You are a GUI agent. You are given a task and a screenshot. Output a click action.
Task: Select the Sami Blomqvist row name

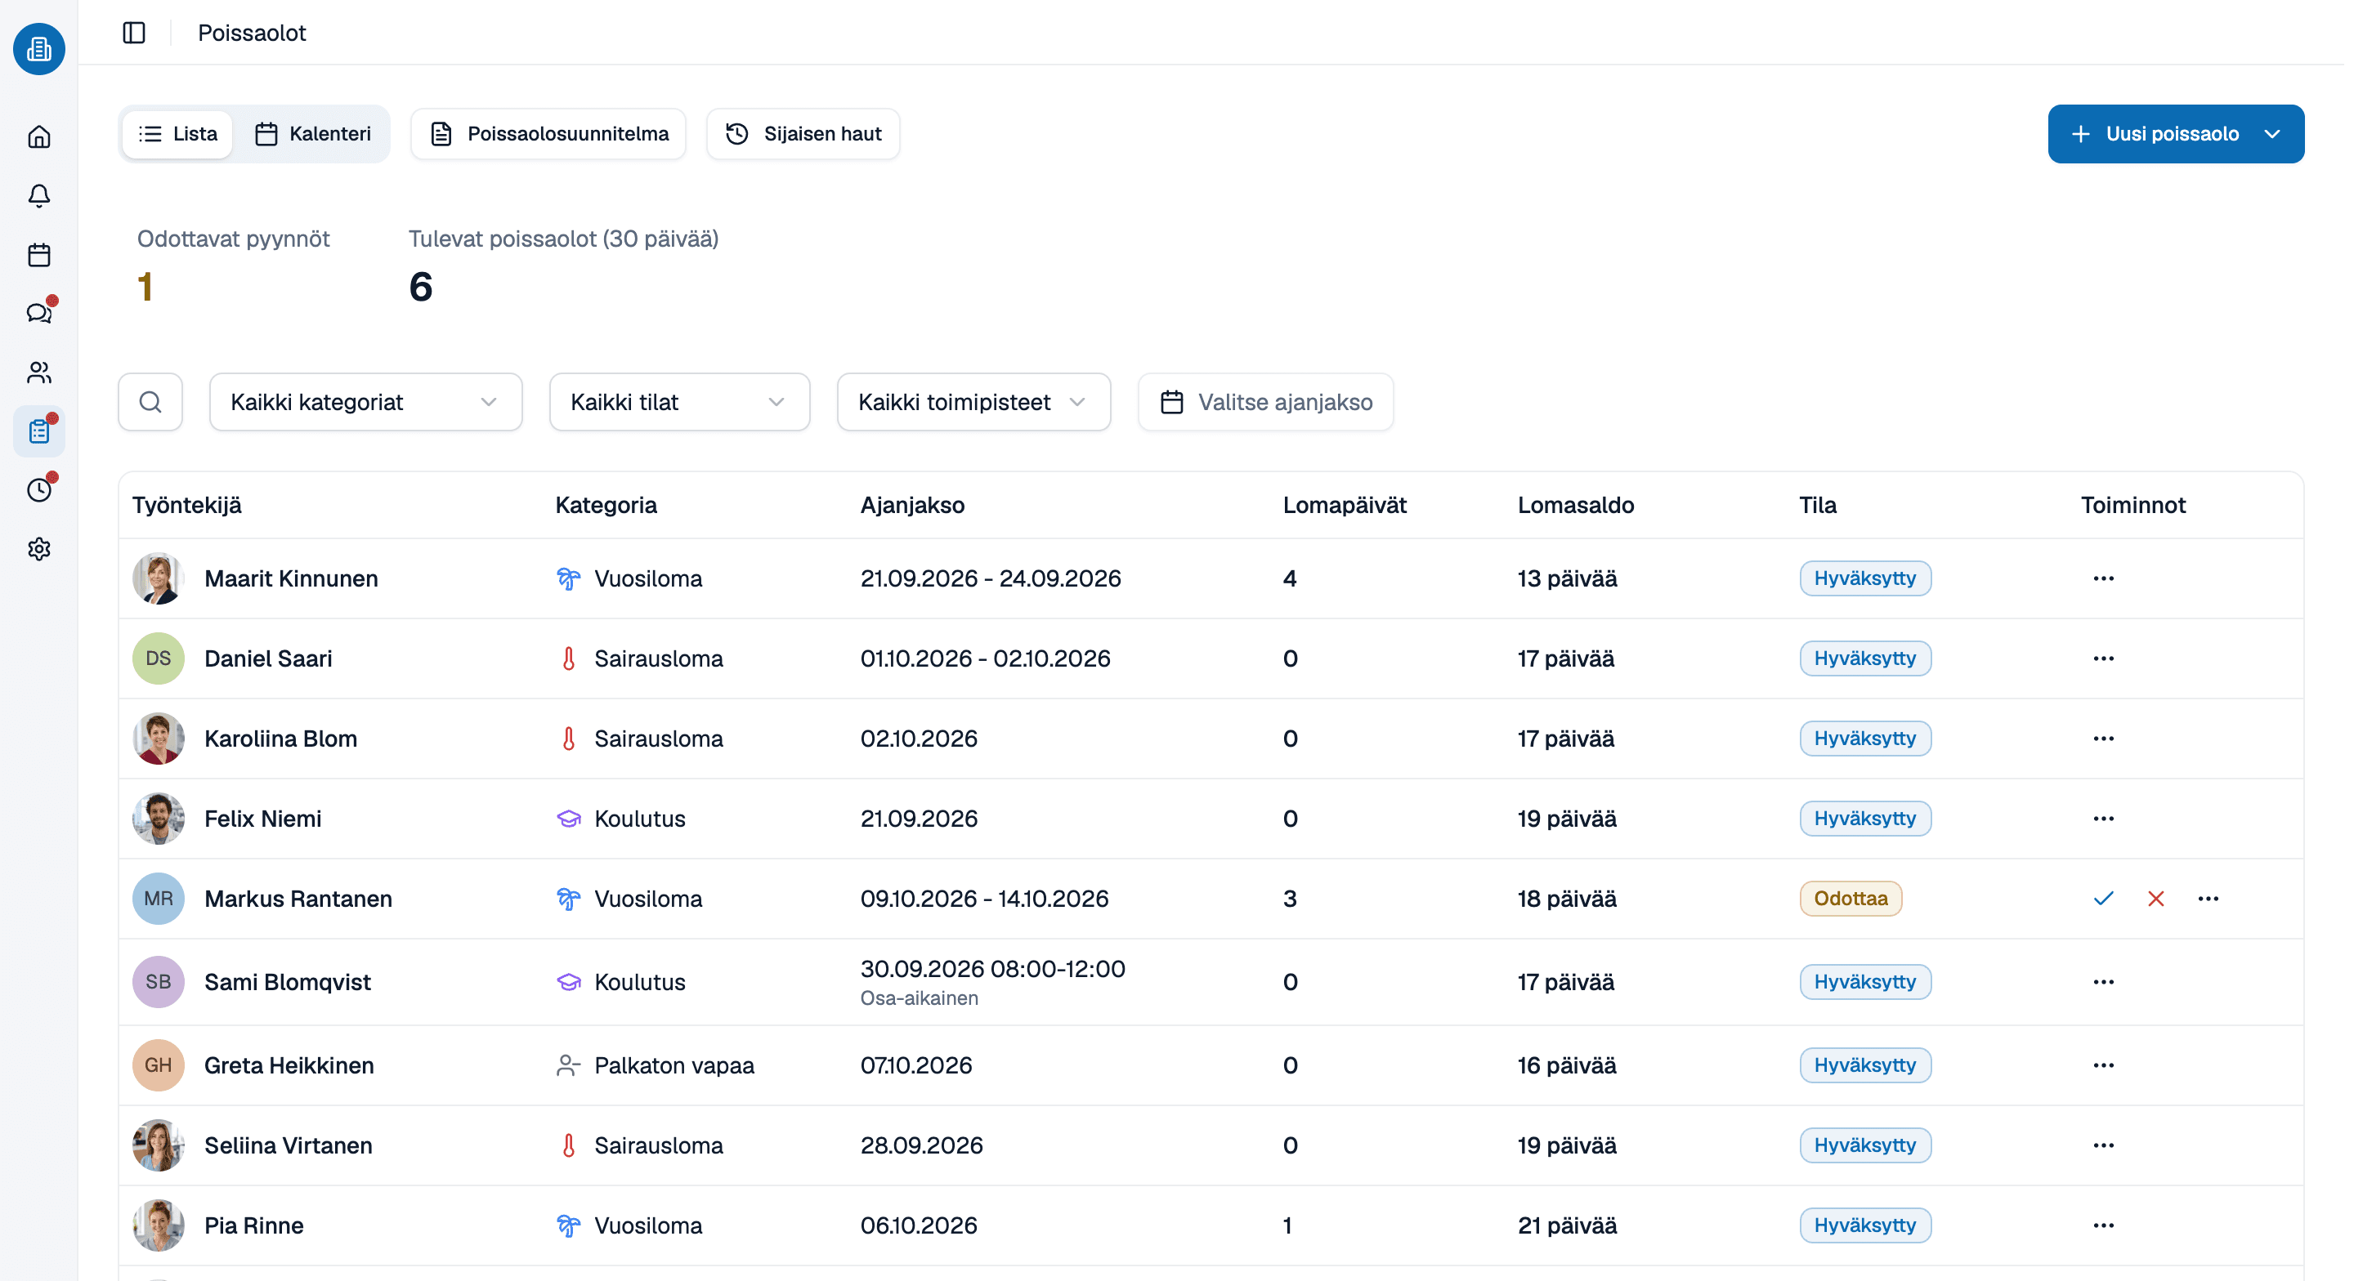click(288, 982)
